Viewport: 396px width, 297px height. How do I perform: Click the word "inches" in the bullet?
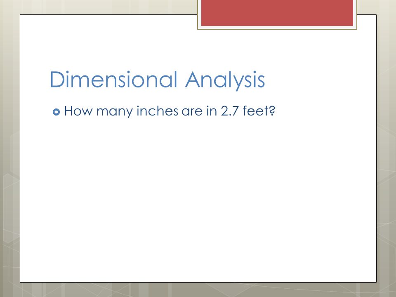[x=157, y=111]
